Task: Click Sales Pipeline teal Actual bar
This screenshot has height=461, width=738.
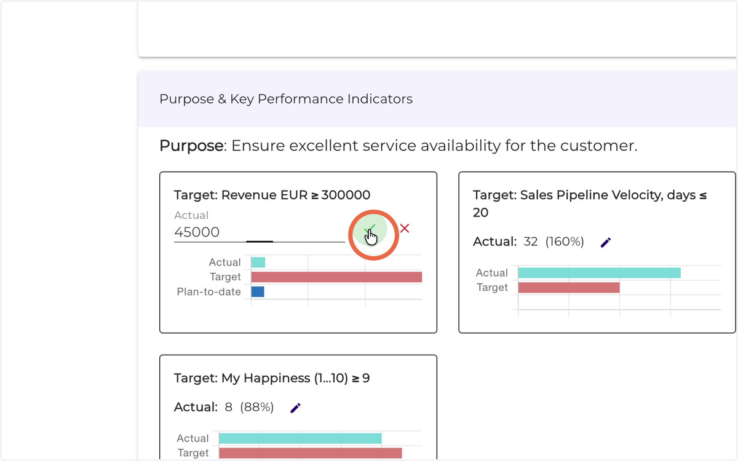Action: (x=600, y=273)
